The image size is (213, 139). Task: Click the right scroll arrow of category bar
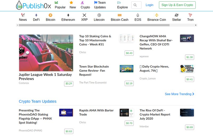point(196,25)
